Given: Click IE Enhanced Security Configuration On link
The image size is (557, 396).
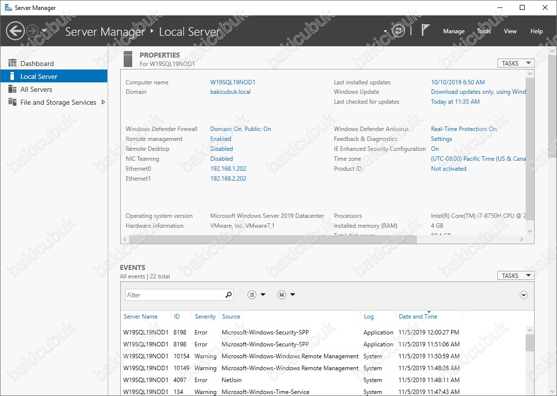Looking at the screenshot, I should [x=435, y=149].
